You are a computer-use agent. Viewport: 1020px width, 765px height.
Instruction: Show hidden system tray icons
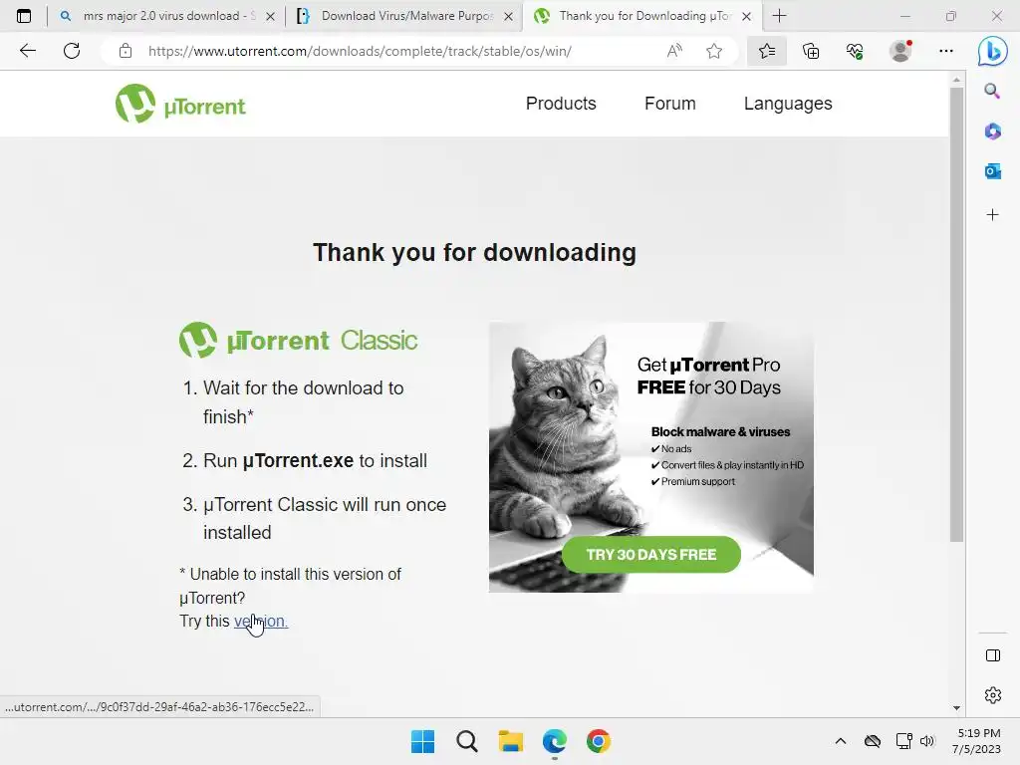click(x=841, y=741)
